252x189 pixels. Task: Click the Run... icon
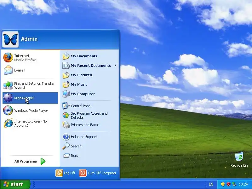66,156
